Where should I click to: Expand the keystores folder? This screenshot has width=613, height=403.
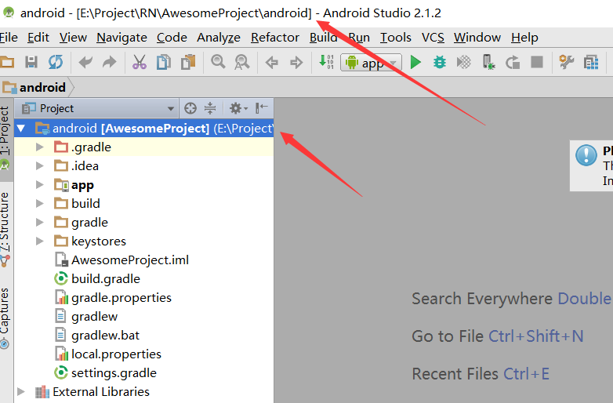pyautogui.click(x=39, y=241)
